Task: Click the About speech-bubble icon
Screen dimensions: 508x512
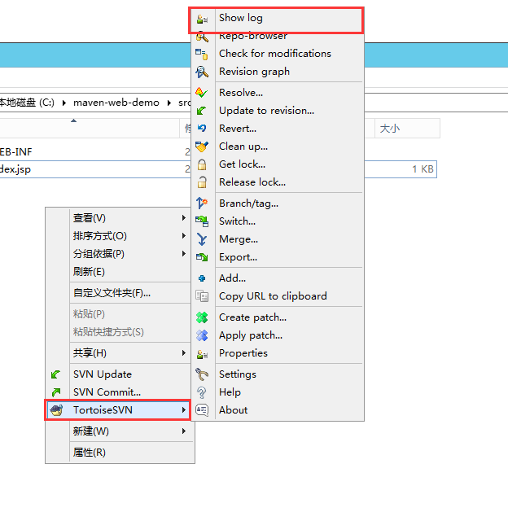Action: pos(202,410)
